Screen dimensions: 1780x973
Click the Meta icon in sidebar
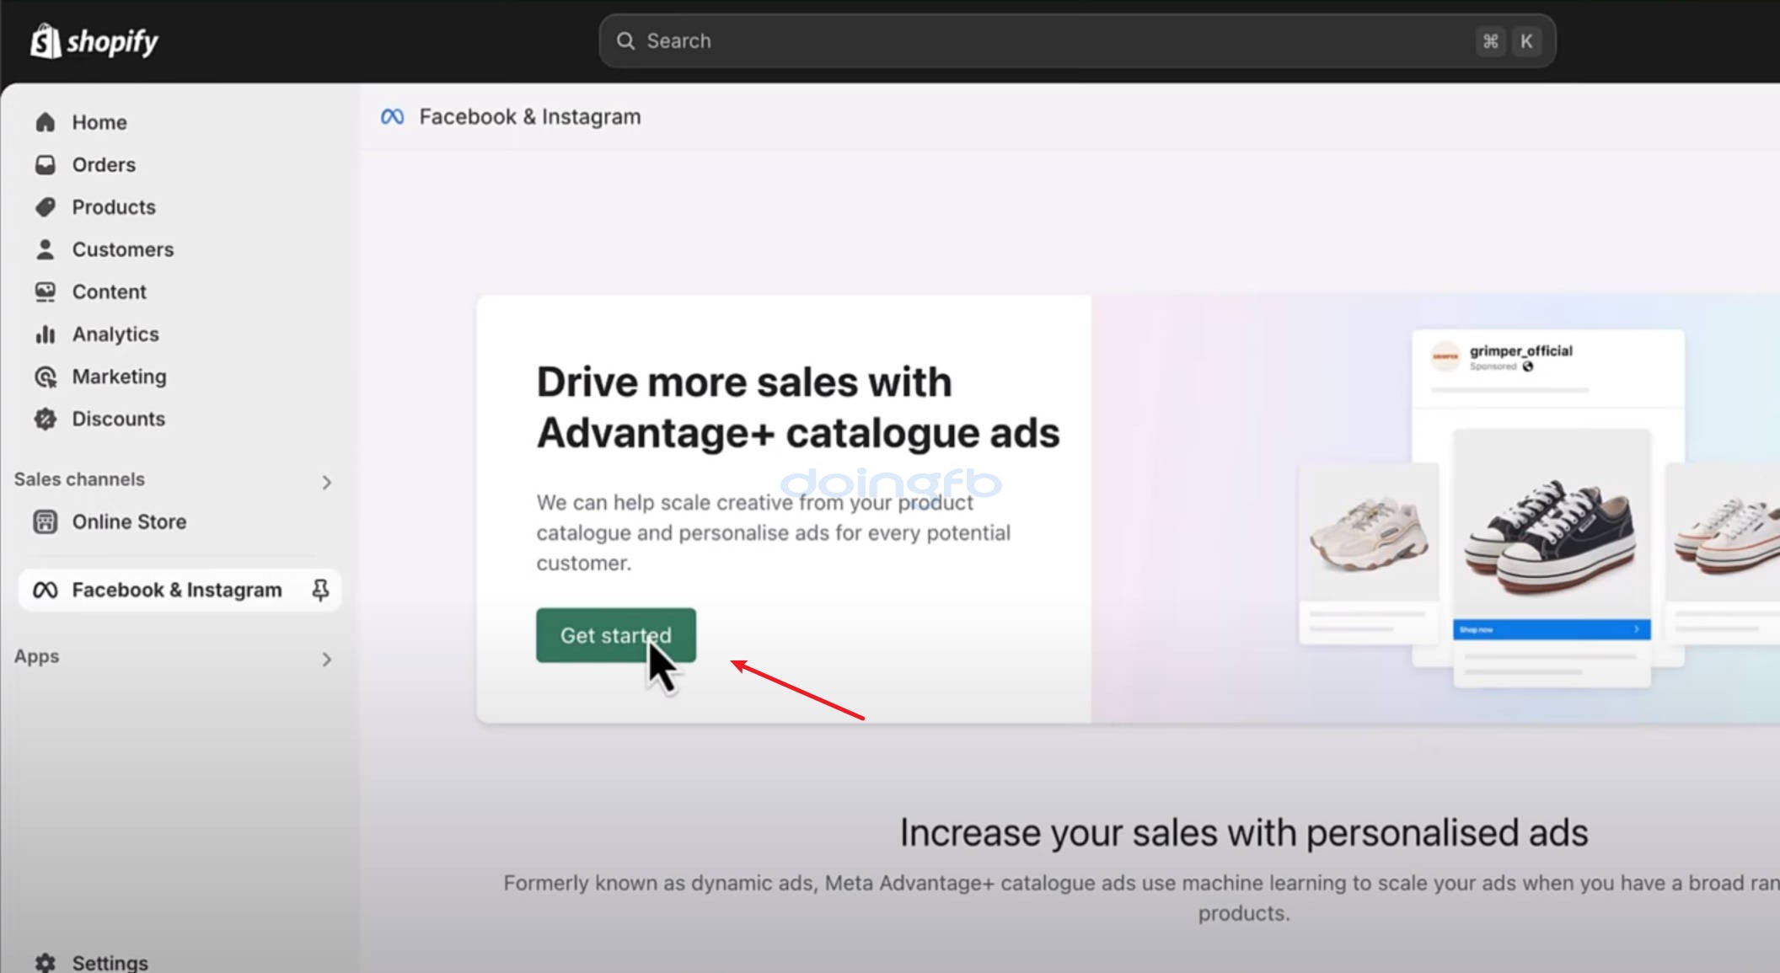click(x=46, y=591)
